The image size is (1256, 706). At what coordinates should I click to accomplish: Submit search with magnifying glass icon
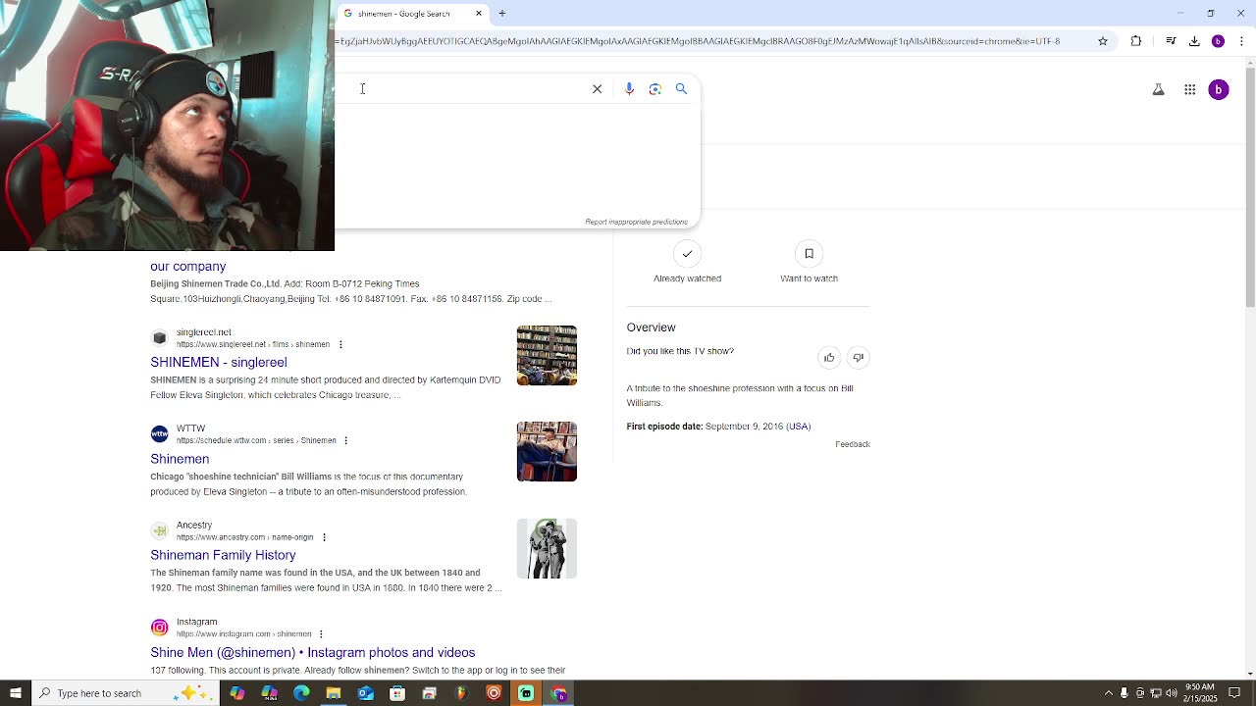point(681,89)
